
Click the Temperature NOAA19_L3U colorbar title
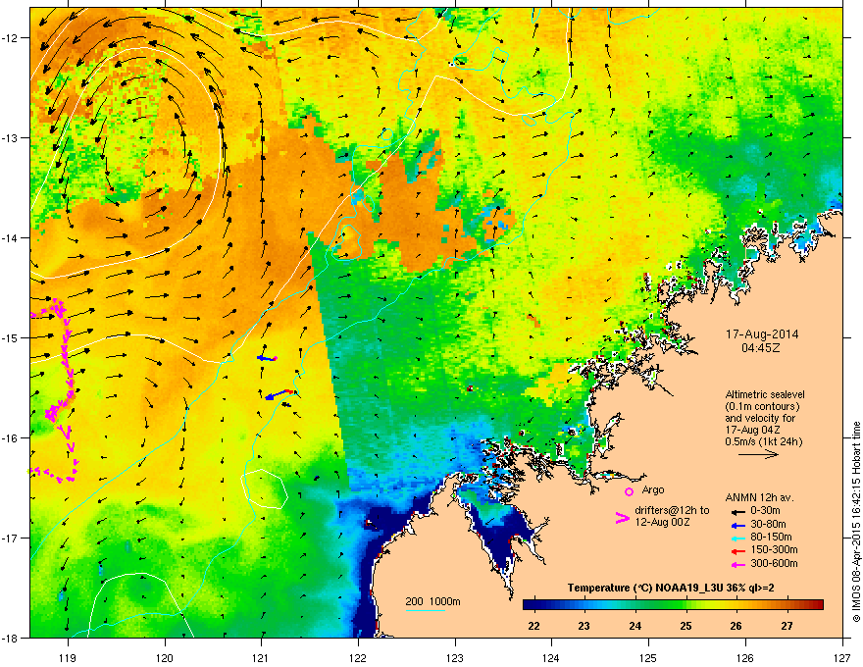[671, 588]
